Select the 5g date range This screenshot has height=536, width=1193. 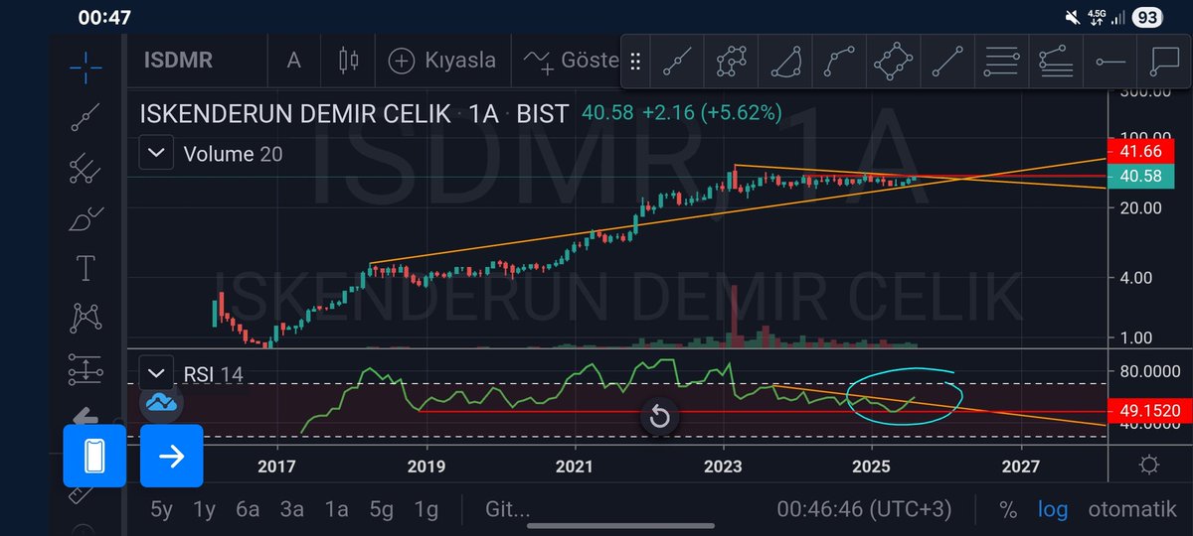coord(382,510)
